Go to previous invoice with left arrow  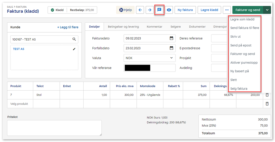click(140, 10)
